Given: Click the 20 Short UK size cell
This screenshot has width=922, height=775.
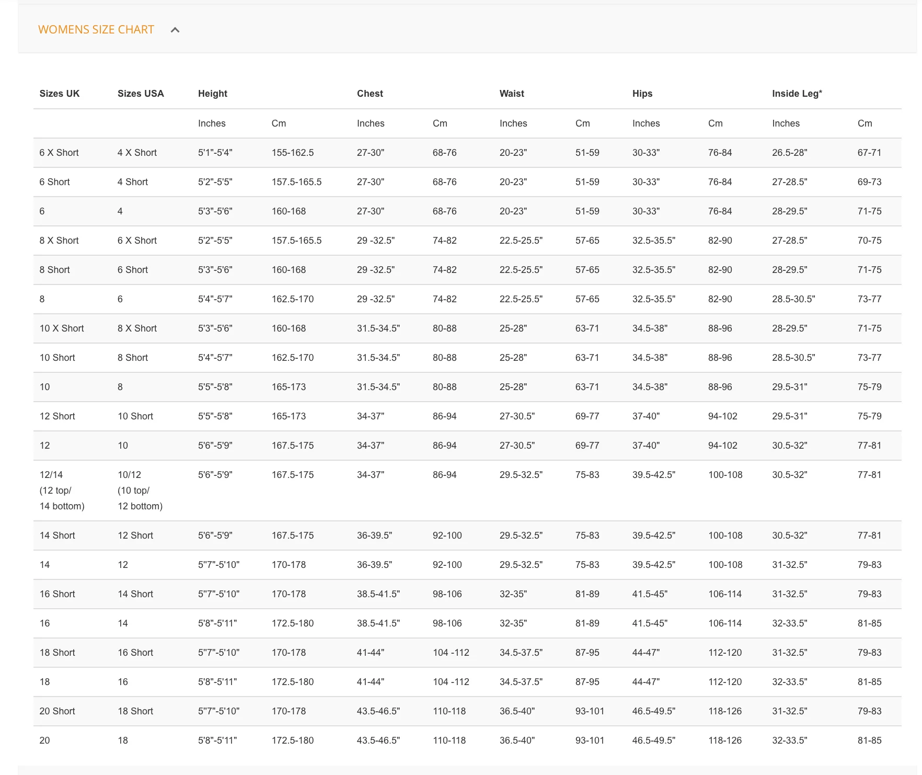Looking at the screenshot, I should [57, 711].
